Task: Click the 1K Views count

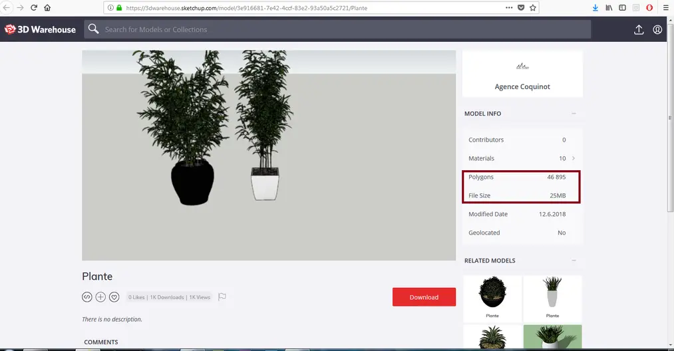Action: (x=200, y=297)
